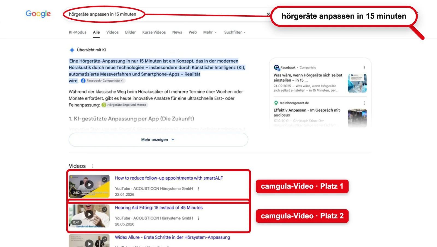Open the Facebook Companisto source chip

coord(103,81)
